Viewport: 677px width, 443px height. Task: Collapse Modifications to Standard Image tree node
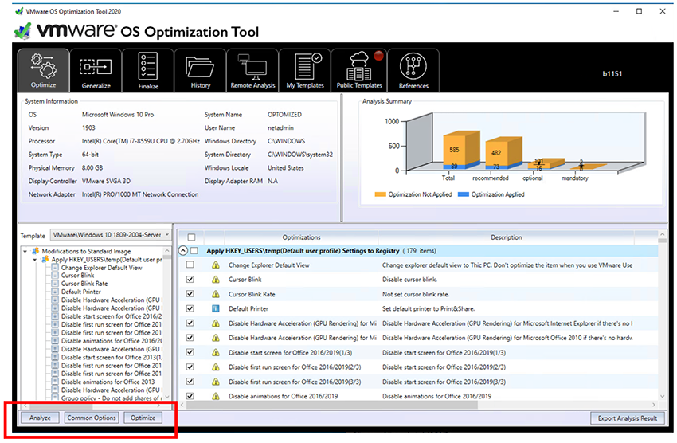pos(25,251)
